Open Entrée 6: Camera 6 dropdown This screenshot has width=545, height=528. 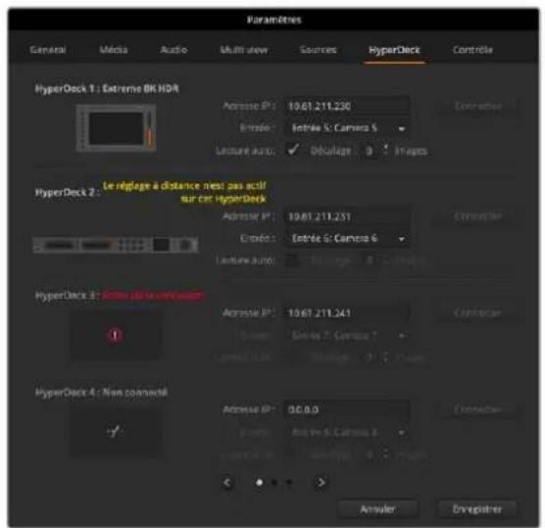click(347, 239)
